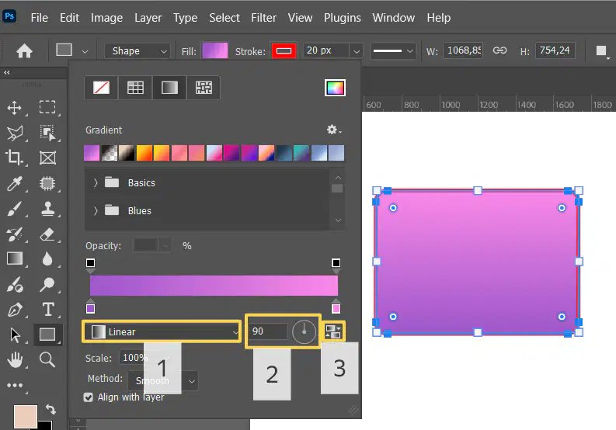Select the Rectangular Marquee tool
Viewport: 616px width, 430px height.
(47, 107)
